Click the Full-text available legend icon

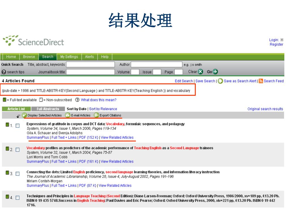click(x=5, y=100)
